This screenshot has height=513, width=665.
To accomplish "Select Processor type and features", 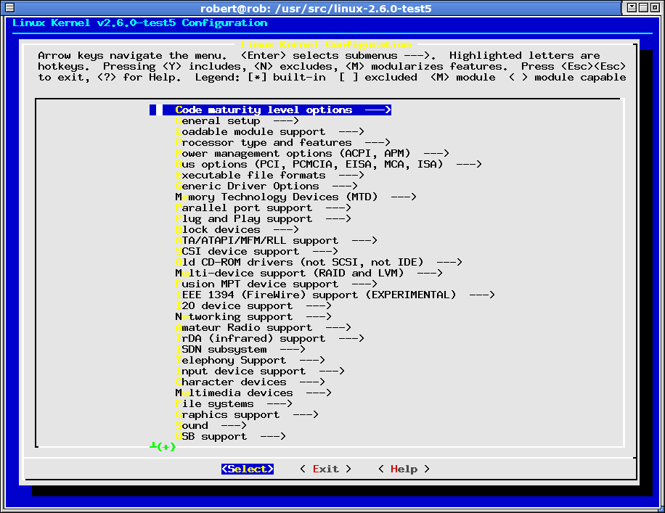I will pyautogui.click(x=283, y=143).
